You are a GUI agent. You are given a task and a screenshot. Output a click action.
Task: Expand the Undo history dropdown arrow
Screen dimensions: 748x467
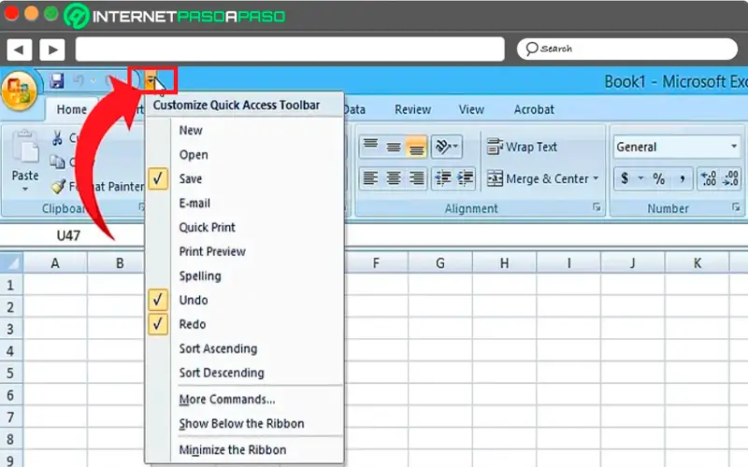click(x=93, y=81)
